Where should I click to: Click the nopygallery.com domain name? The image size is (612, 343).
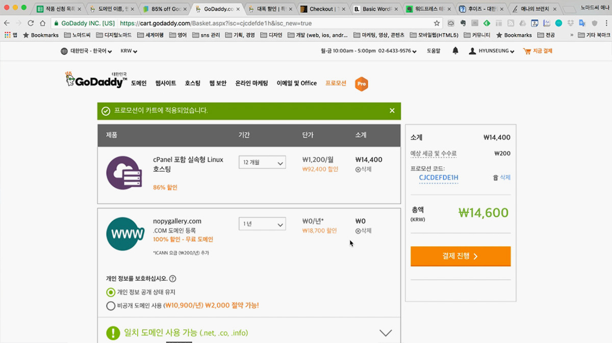[177, 221]
